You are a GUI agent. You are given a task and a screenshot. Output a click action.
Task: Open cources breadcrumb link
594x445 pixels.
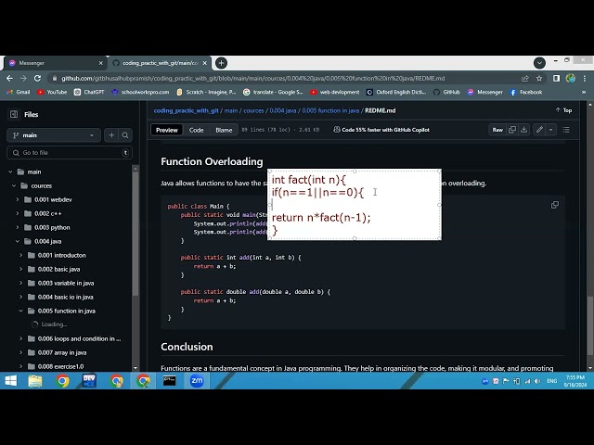tap(253, 110)
